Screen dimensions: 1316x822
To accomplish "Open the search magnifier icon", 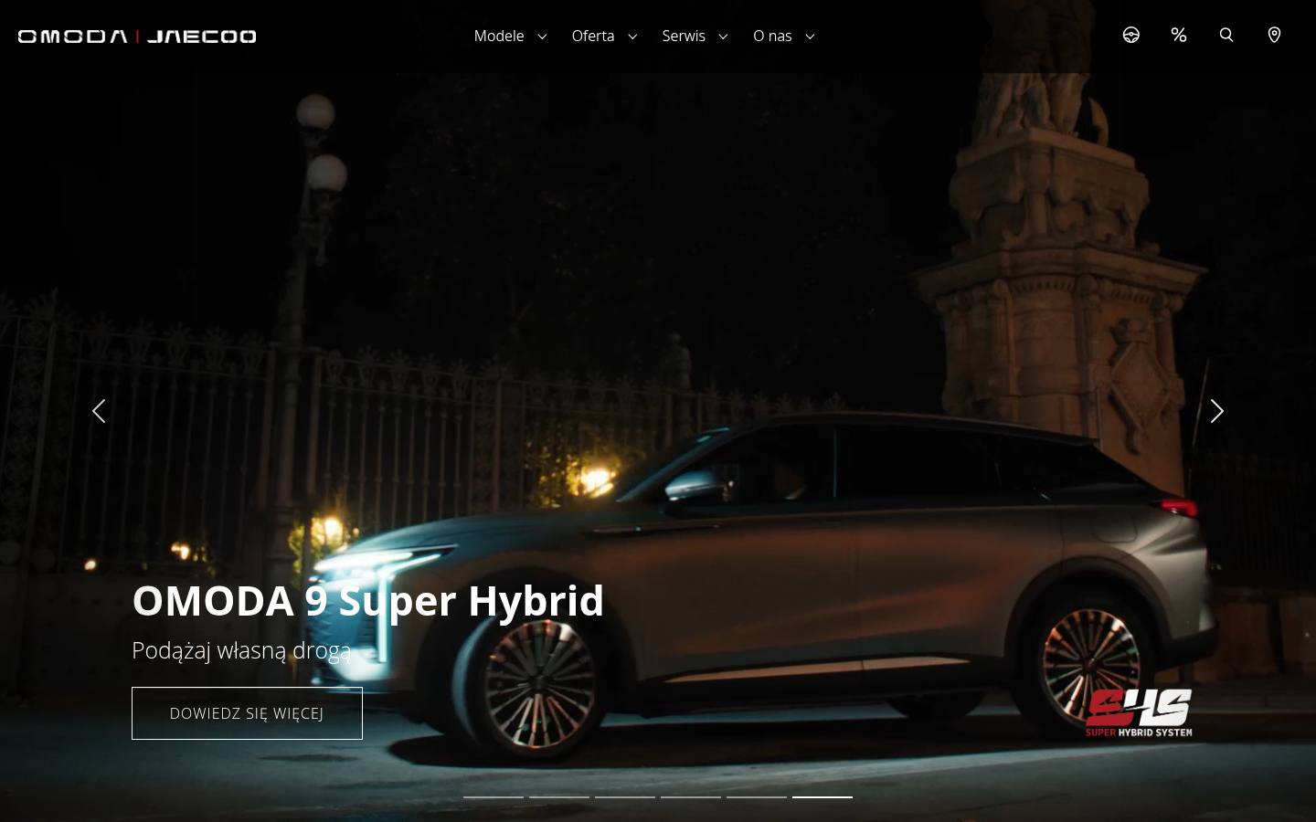I will 1226,36.
